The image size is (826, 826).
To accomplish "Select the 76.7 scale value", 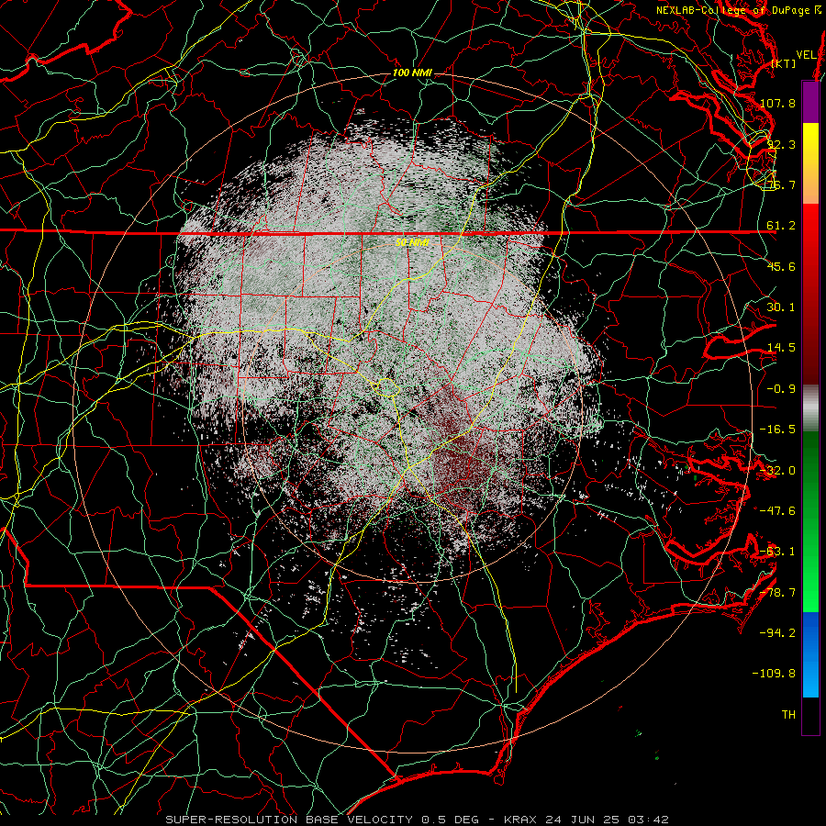I will coord(781,184).
